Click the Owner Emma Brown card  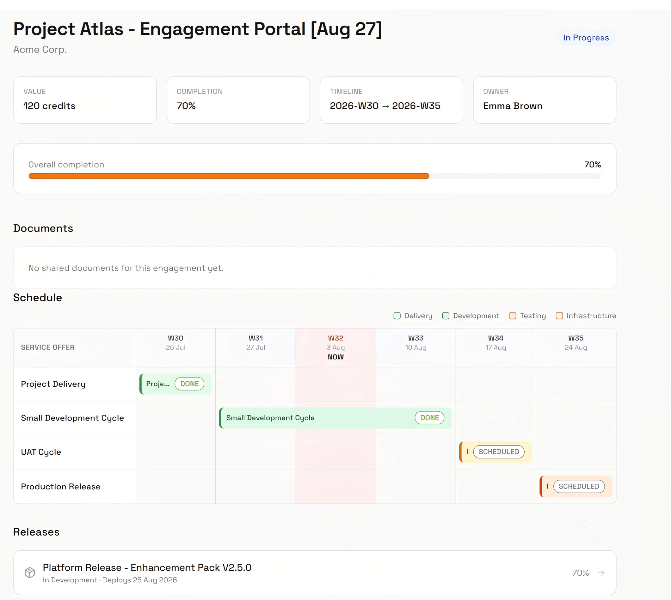point(545,100)
